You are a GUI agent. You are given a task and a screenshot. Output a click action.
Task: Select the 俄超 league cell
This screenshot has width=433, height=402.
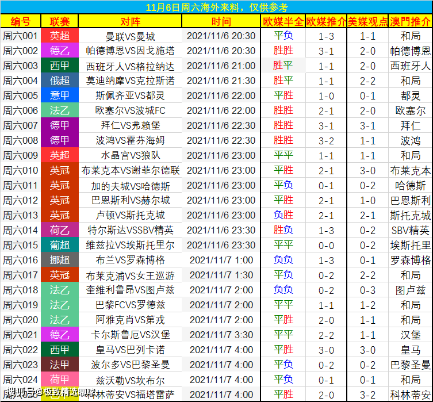(x=60, y=81)
